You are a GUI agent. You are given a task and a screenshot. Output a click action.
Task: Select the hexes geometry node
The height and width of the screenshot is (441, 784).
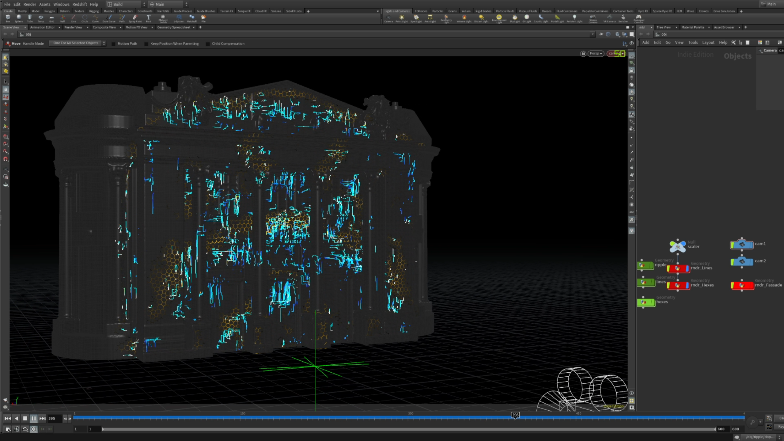(x=646, y=302)
